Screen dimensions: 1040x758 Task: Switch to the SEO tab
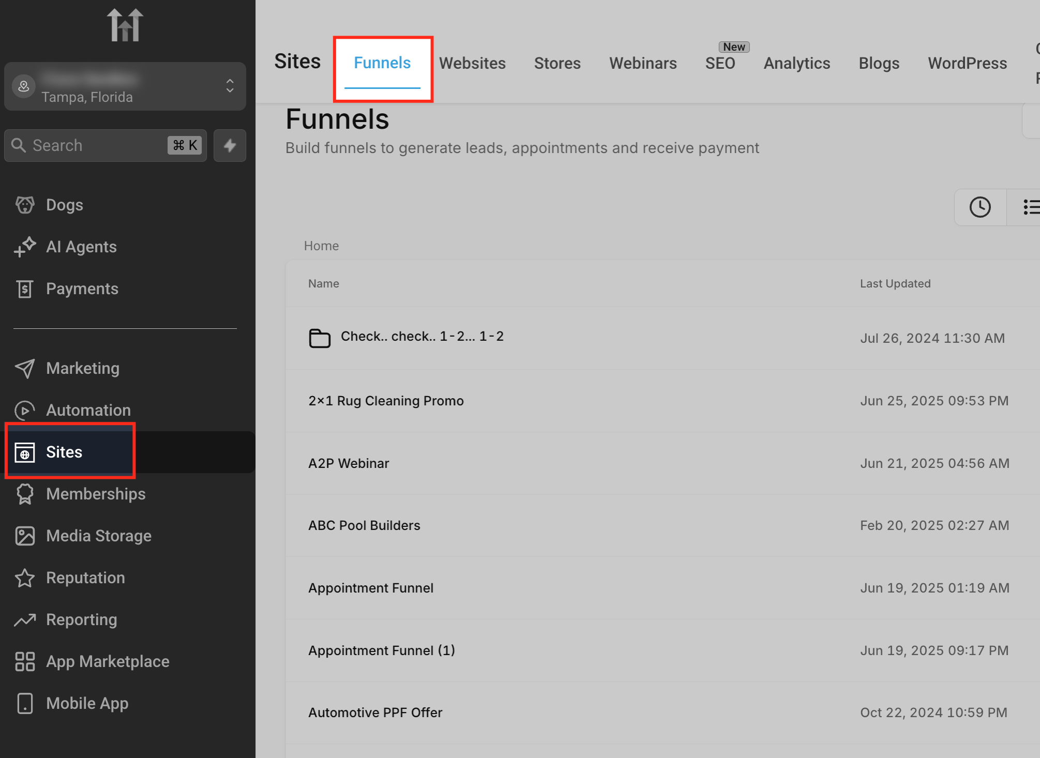click(x=719, y=64)
